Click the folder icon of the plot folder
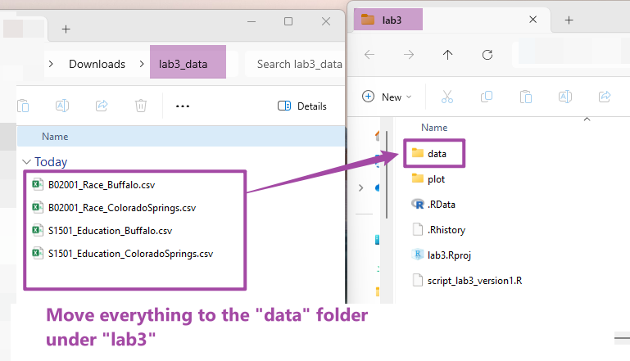Viewport: 630px width, 361px height. 418,178
